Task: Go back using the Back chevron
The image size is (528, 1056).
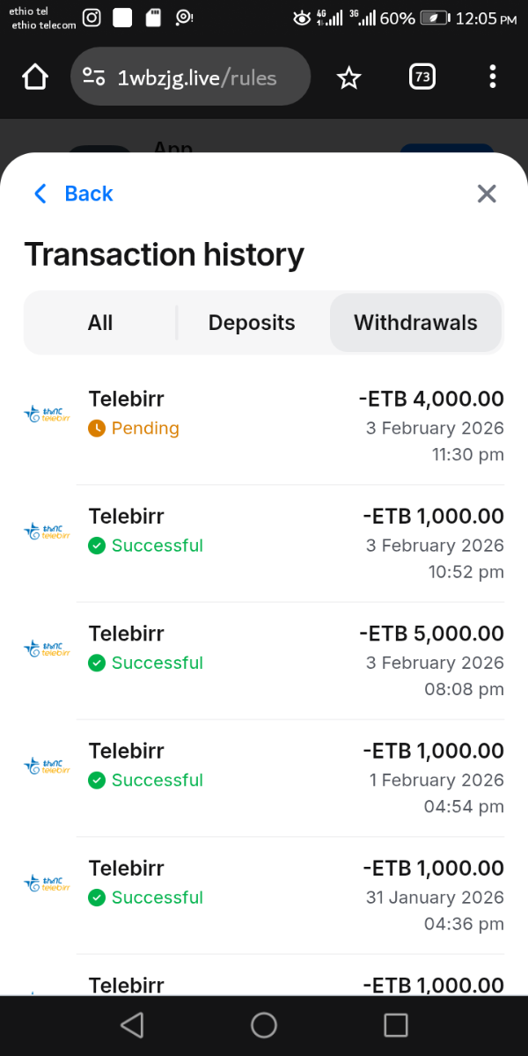Action: (40, 194)
